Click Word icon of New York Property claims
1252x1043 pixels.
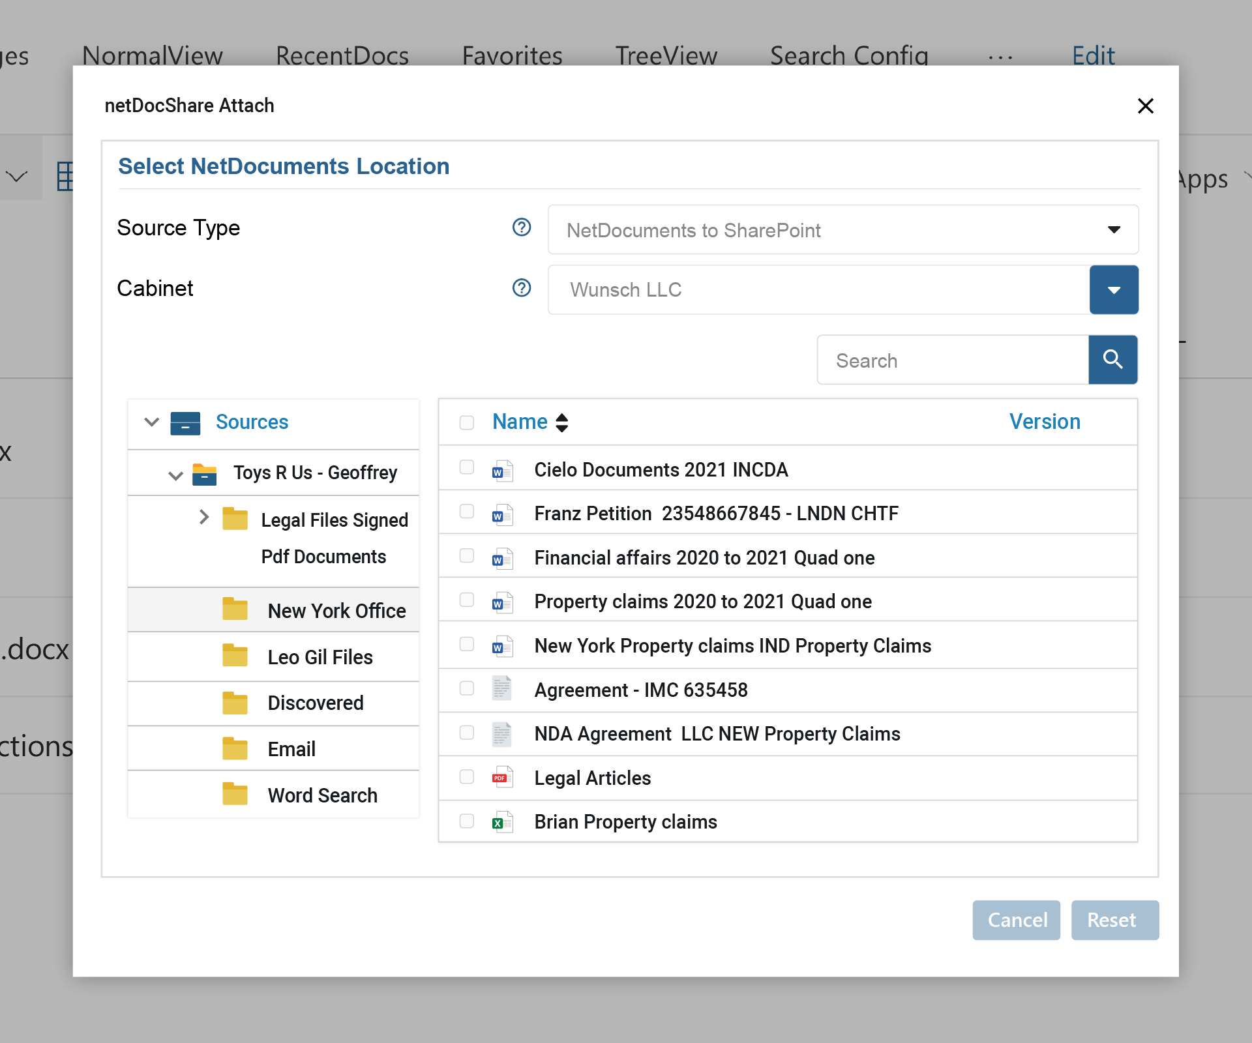coord(502,647)
